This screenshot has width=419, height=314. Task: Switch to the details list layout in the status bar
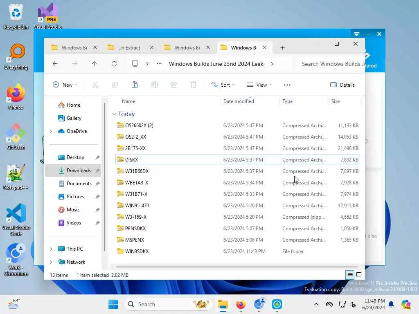(350, 275)
